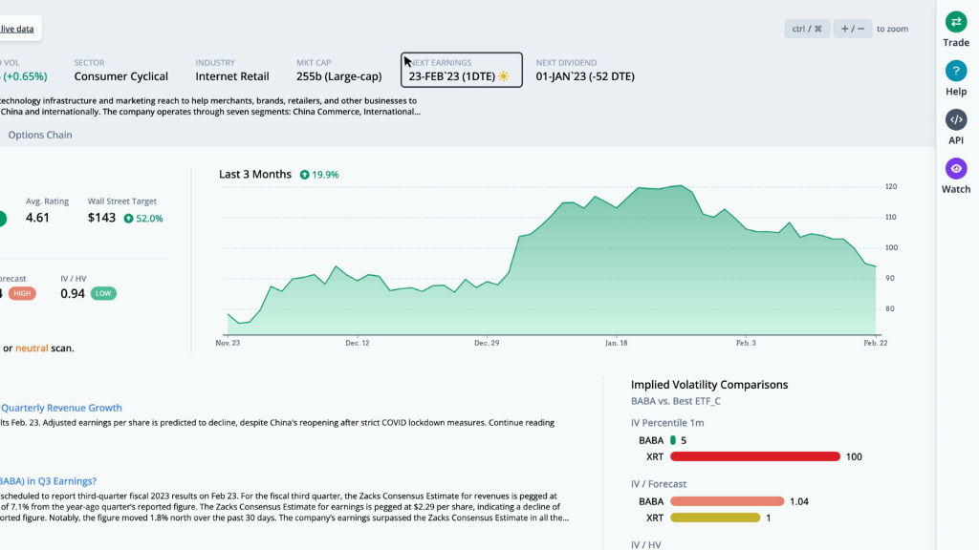This screenshot has height=550, width=979.
Task: Open the Quarterly Revenue Growth article
Action: pyautogui.click(x=63, y=408)
